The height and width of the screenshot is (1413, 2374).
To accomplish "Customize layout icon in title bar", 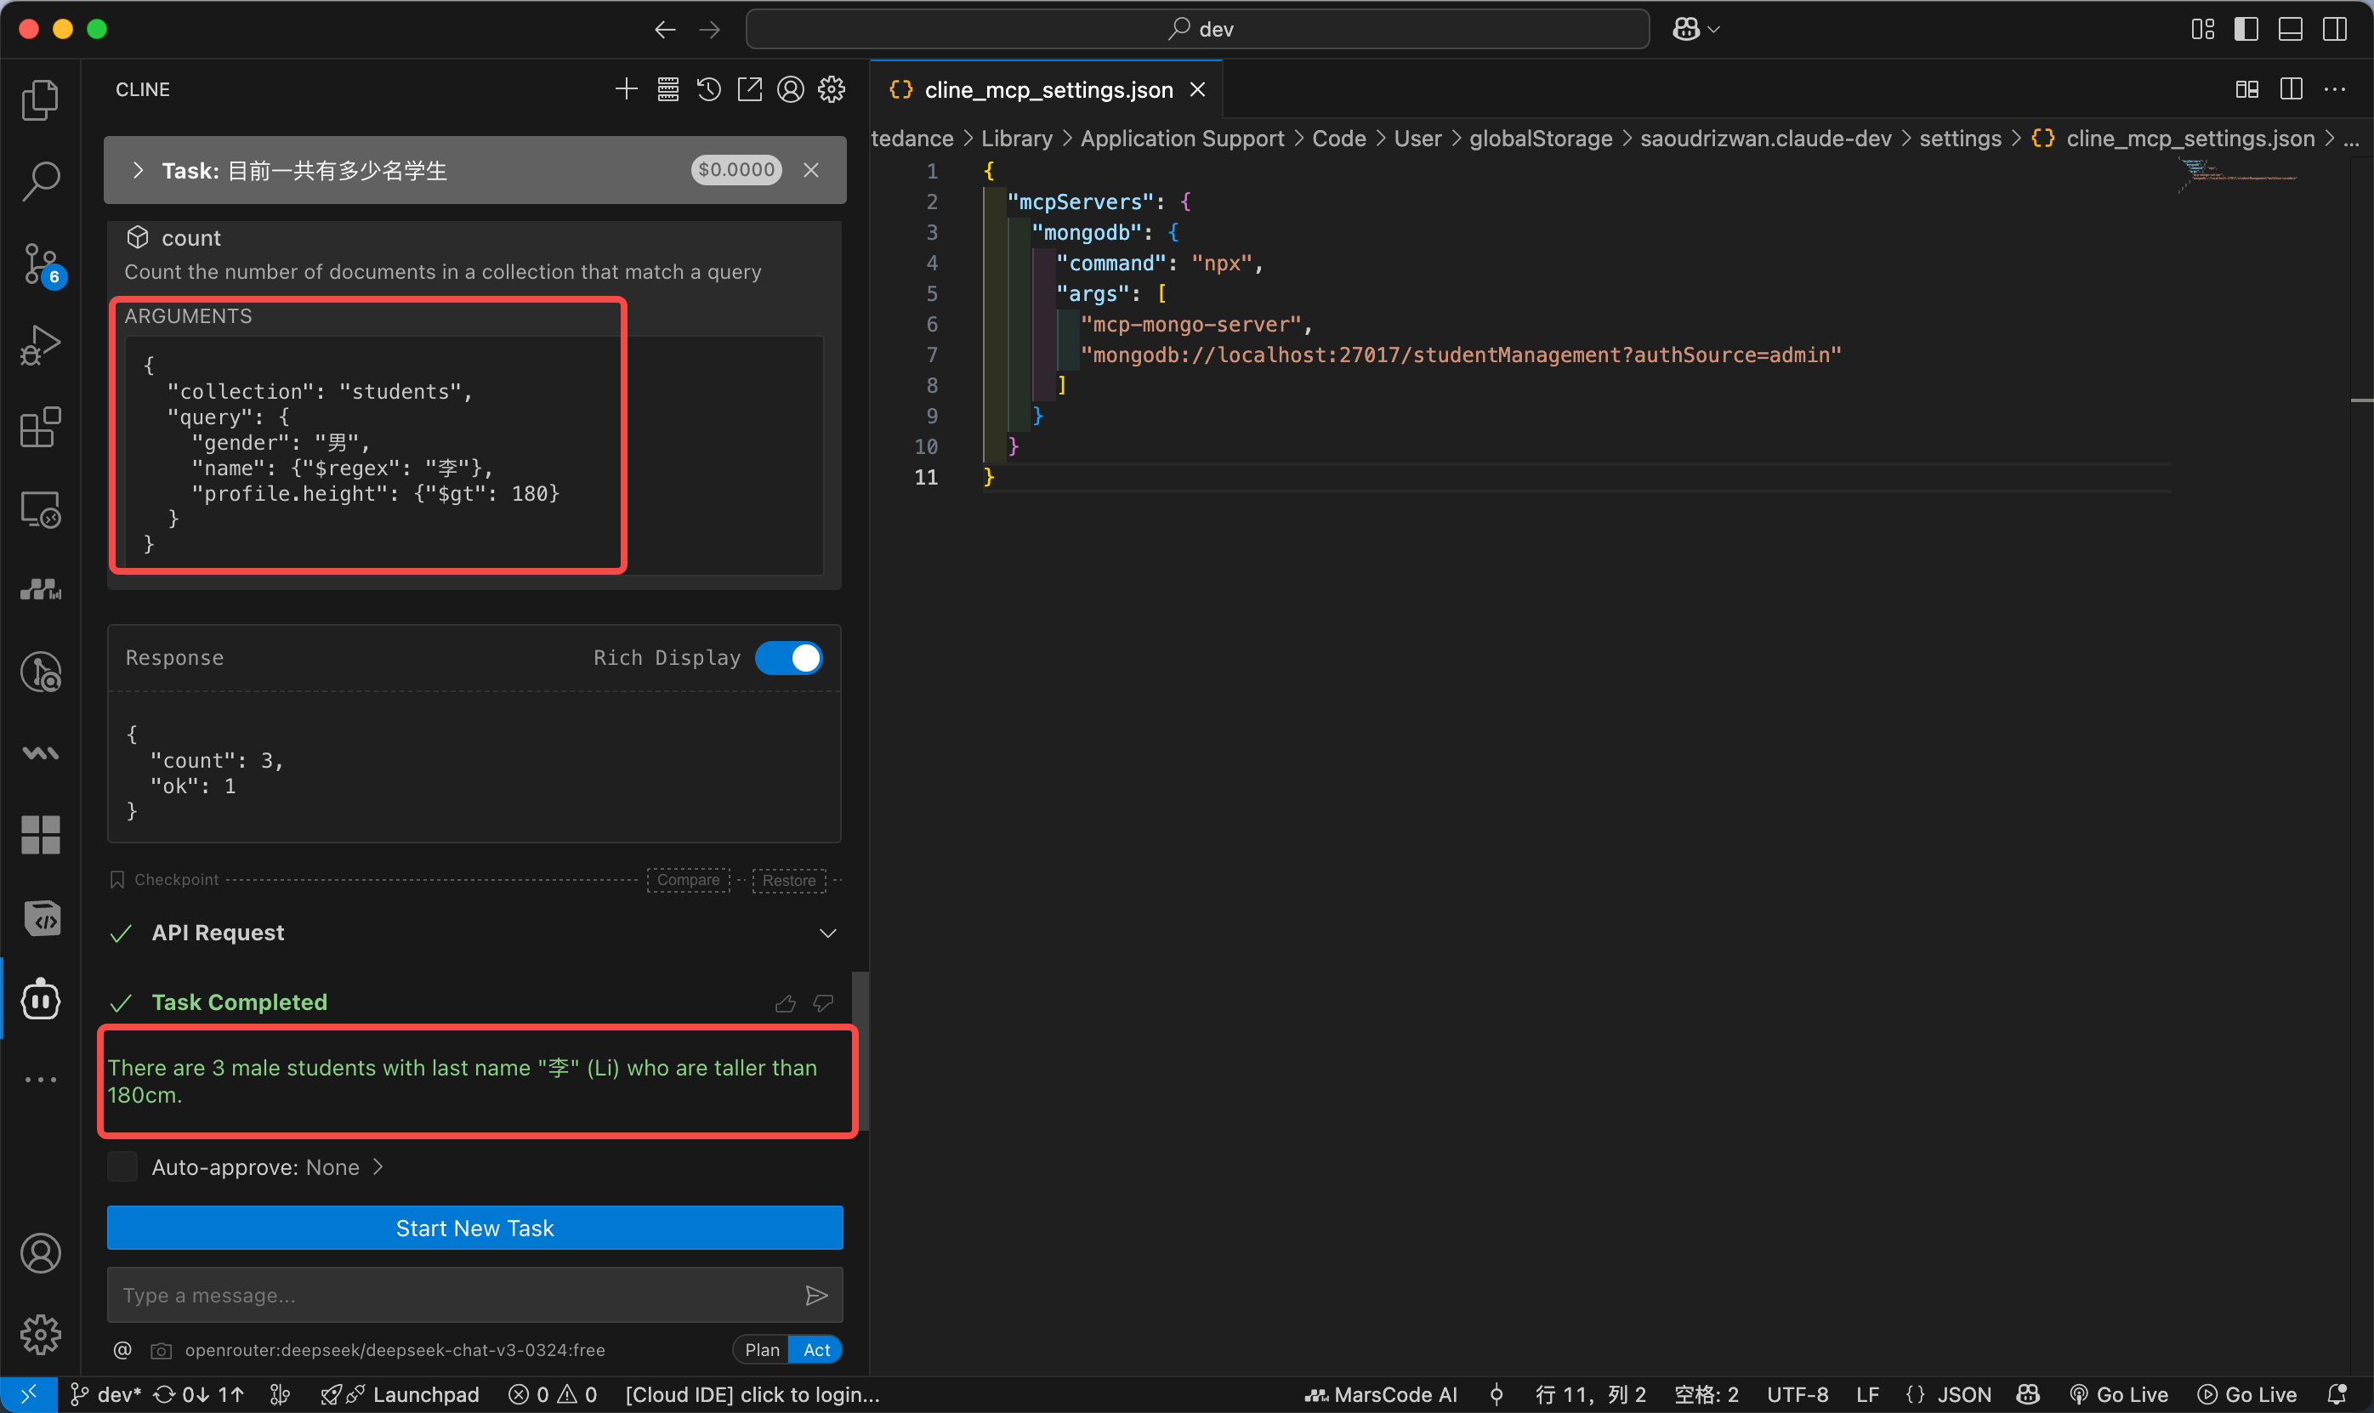I will coord(2201,30).
